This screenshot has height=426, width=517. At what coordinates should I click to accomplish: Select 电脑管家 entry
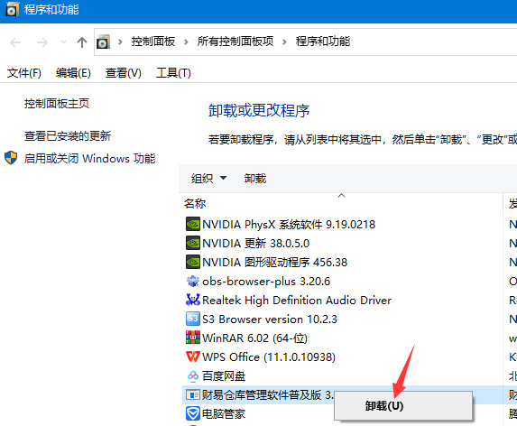[224, 413]
